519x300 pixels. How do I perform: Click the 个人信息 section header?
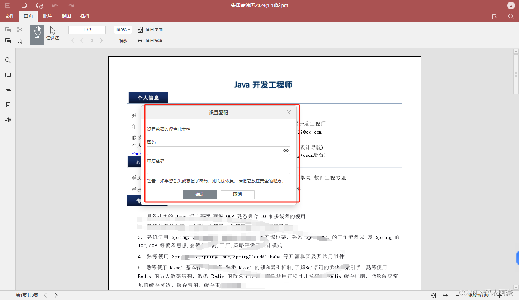point(148,98)
